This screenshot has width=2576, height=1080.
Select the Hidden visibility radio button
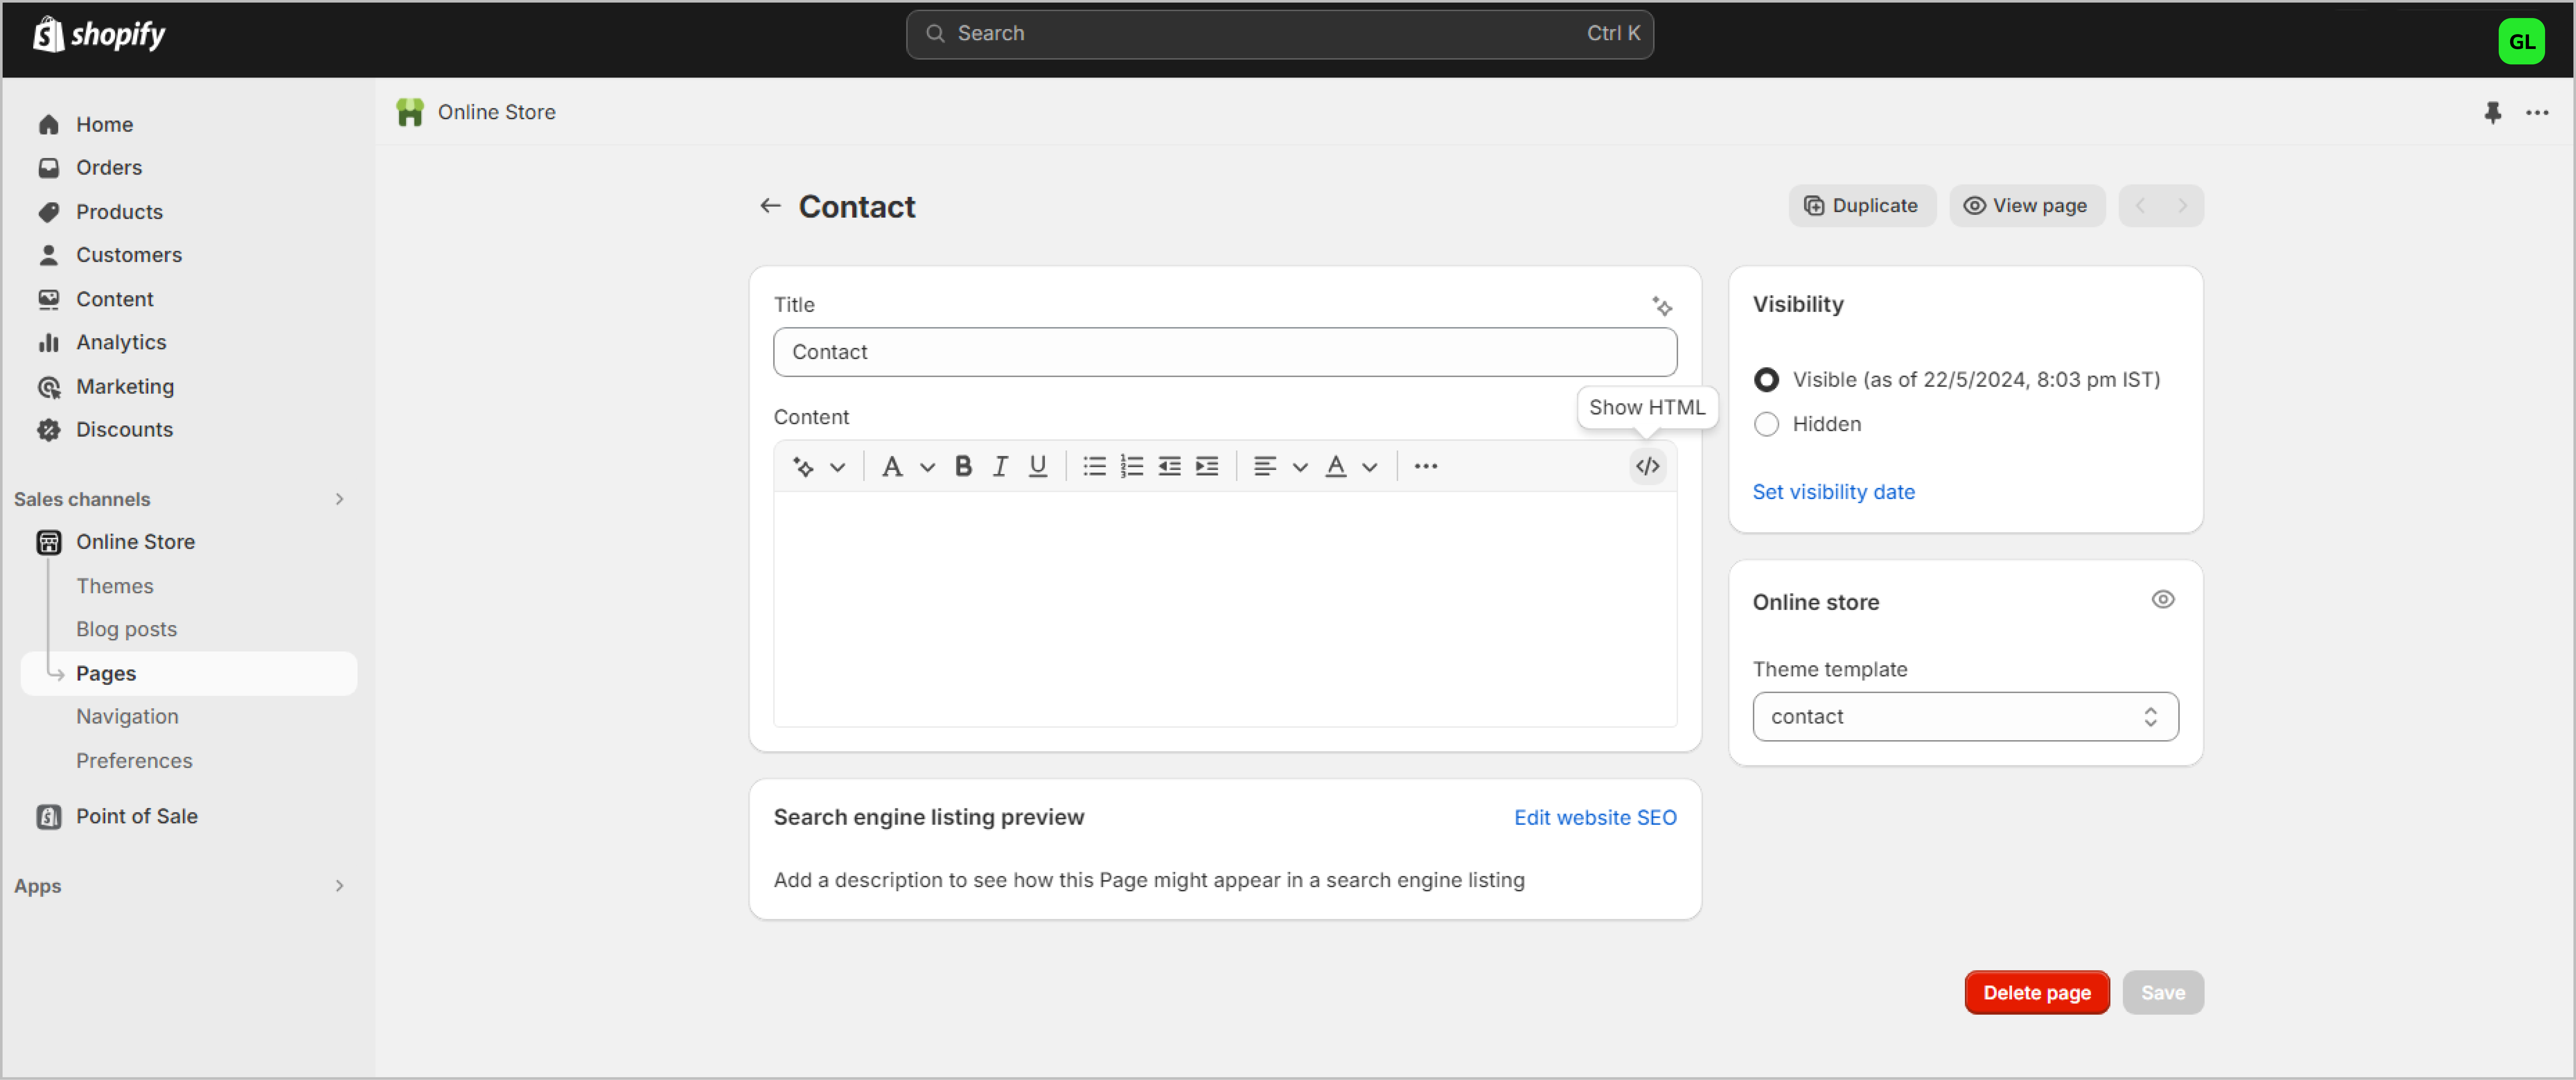(1766, 424)
